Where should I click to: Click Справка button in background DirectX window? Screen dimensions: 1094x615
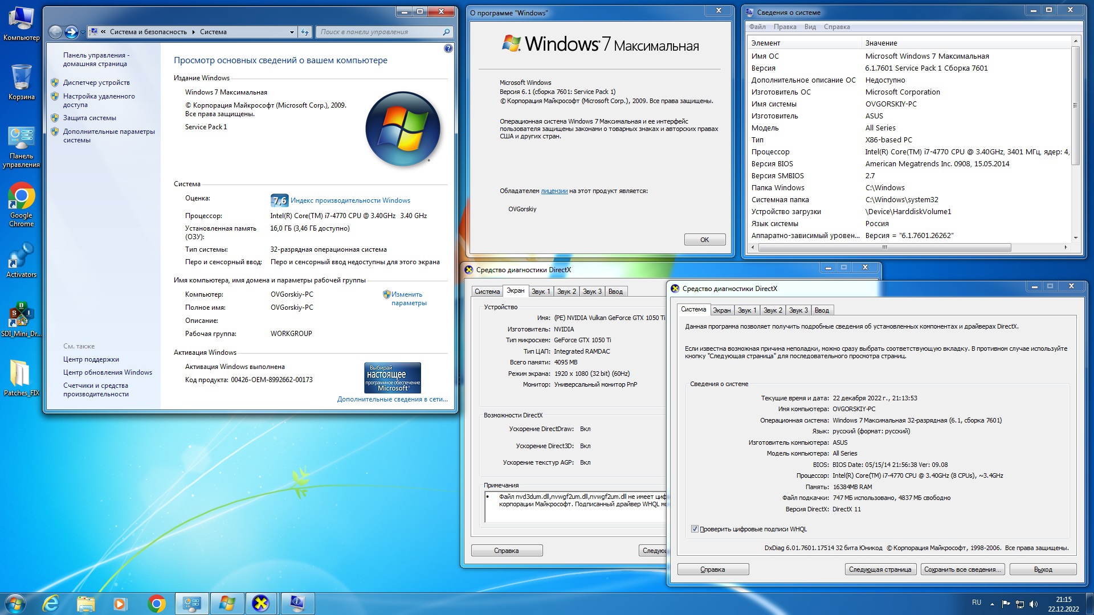[507, 551]
